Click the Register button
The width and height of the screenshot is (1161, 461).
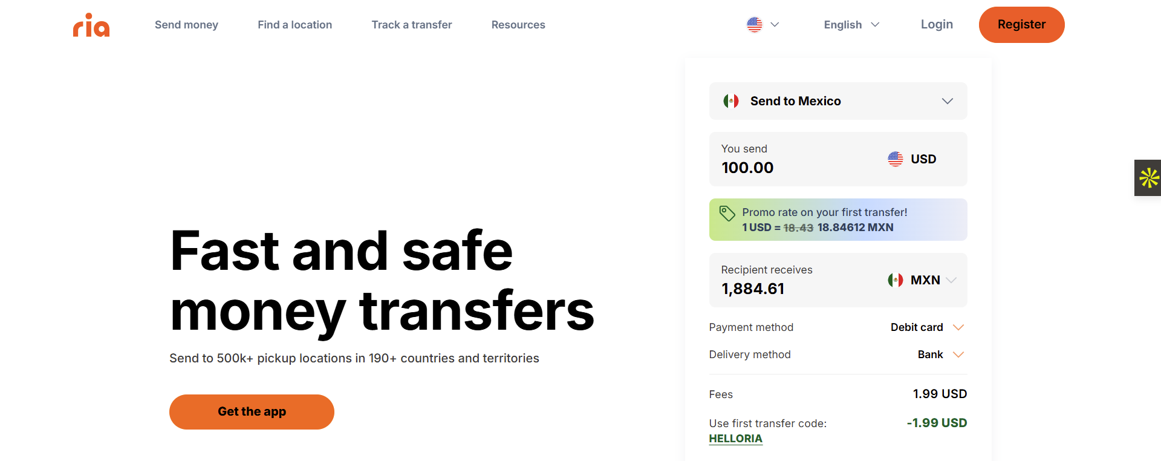coord(1022,25)
